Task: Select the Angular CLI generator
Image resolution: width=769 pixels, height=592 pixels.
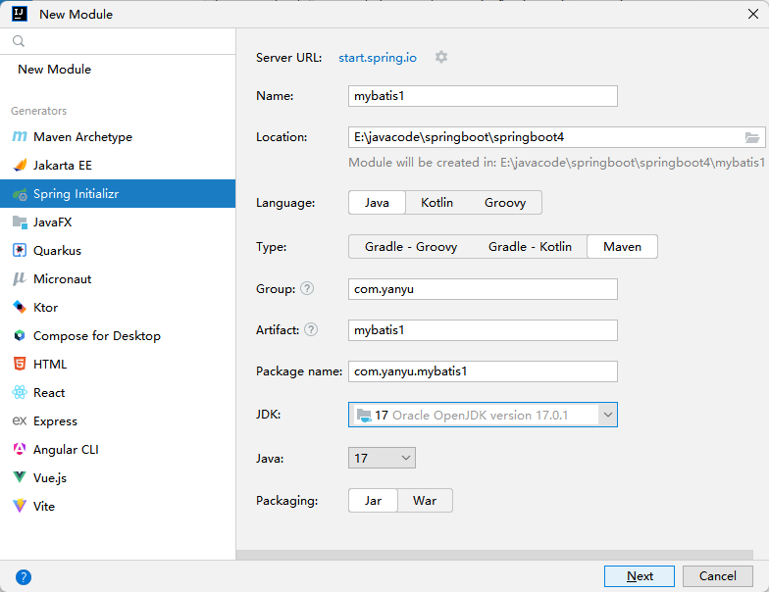Action: (118, 449)
